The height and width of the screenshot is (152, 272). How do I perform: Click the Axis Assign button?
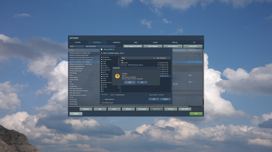pos(143,109)
